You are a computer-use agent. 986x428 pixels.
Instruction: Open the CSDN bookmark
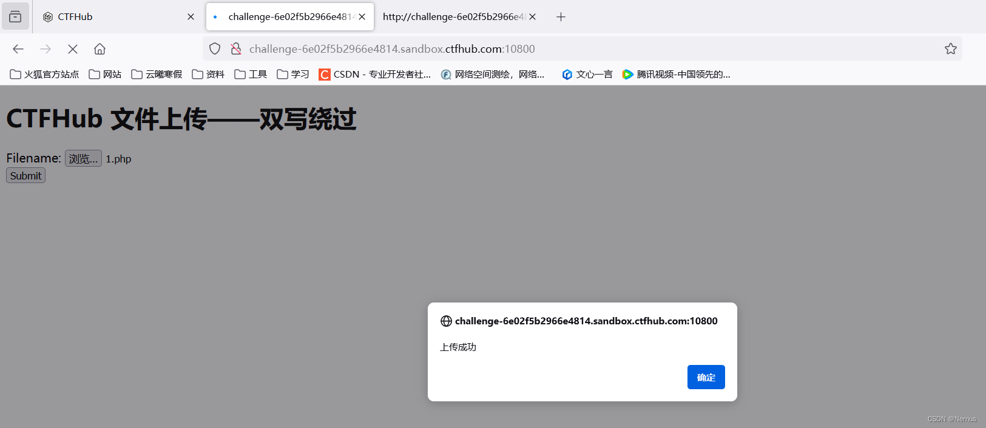(x=375, y=75)
